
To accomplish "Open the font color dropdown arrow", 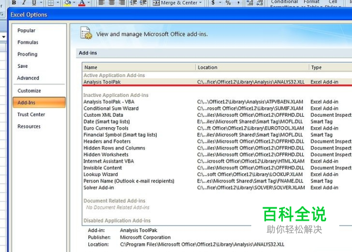I will coord(89,3).
